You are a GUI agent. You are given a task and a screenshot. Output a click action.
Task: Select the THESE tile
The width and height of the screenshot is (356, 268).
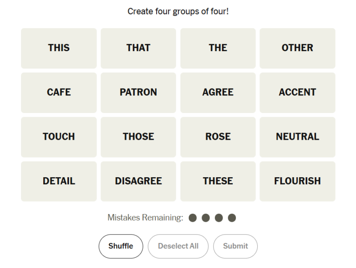click(x=218, y=181)
